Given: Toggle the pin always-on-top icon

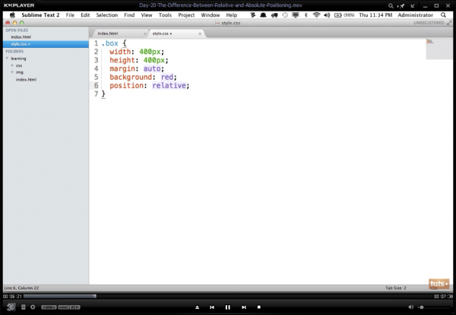Looking at the screenshot, I should (401, 5).
